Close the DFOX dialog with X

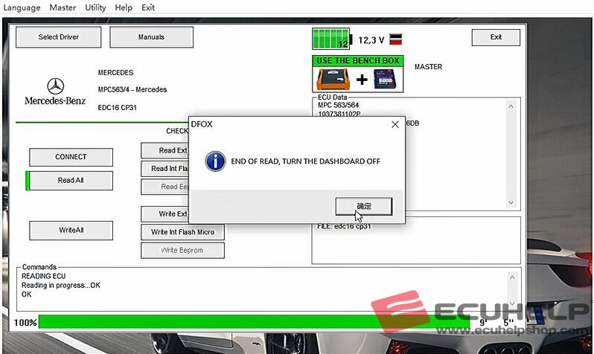pos(395,124)
